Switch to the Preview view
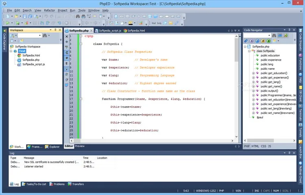 (80, 146)
